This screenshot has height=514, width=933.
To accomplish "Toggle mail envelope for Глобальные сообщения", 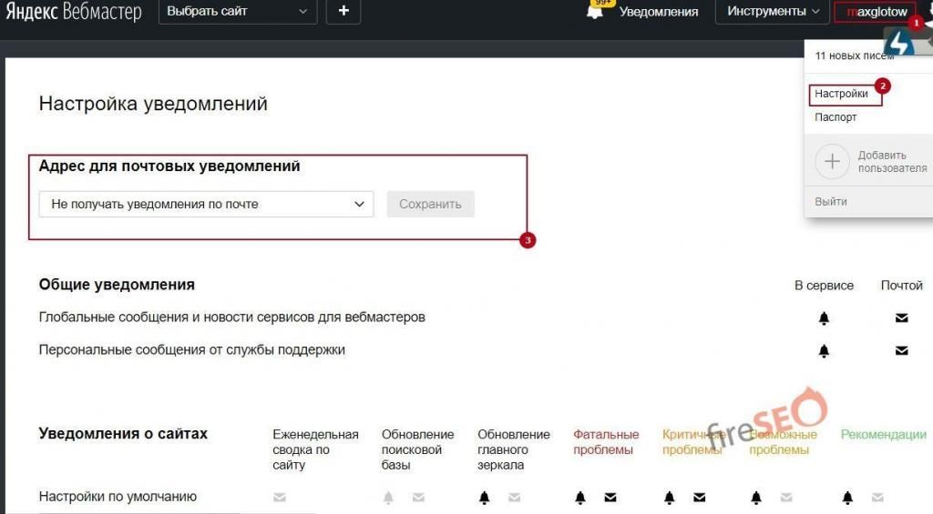I will [901, 318].
